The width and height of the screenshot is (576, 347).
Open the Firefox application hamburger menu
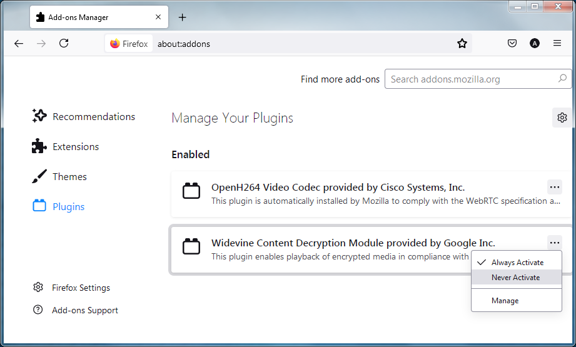(557, 44)
